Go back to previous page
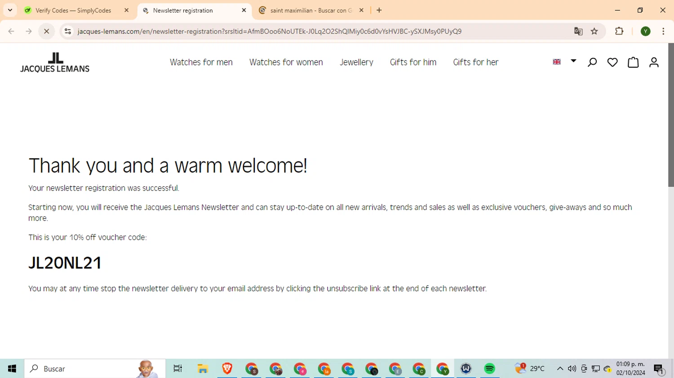674x378 pixels. [11, 31]
